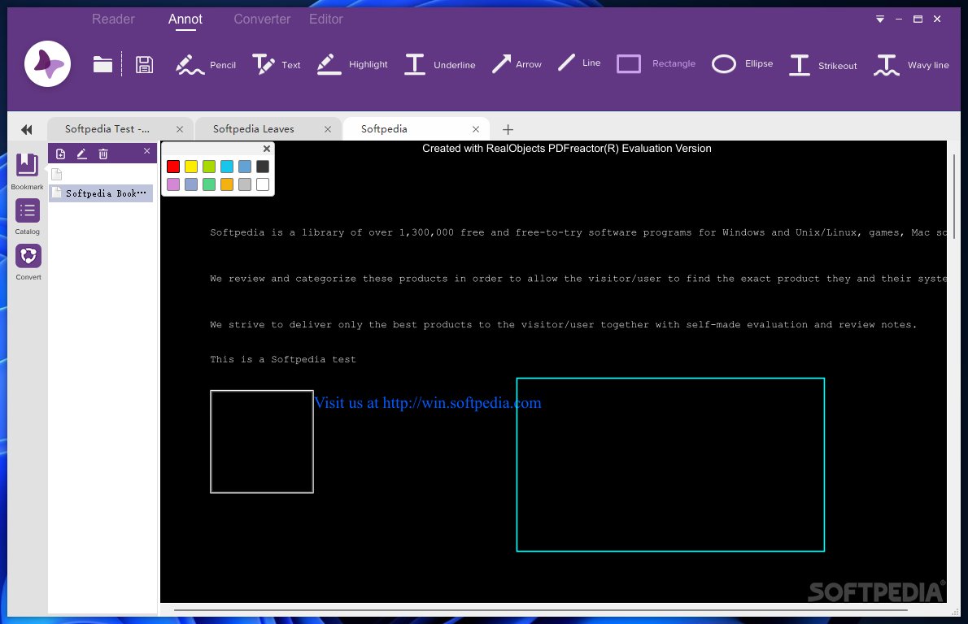Open a file with the folder icon

tap(102, 64)
